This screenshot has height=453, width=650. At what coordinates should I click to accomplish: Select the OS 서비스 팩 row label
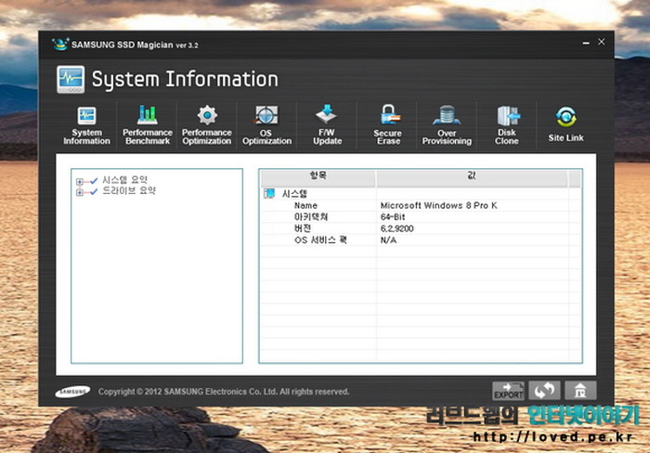point(320,240)
